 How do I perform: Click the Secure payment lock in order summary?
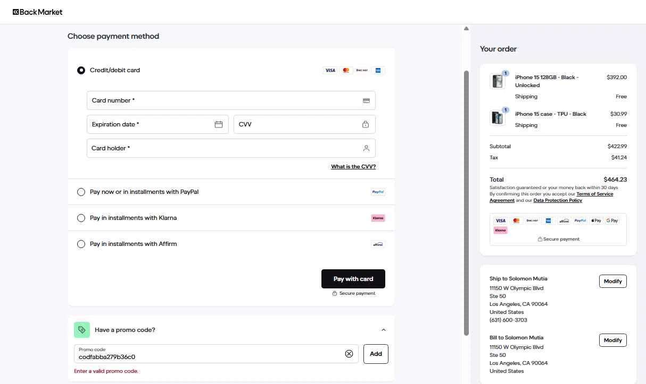click(540, 239)
